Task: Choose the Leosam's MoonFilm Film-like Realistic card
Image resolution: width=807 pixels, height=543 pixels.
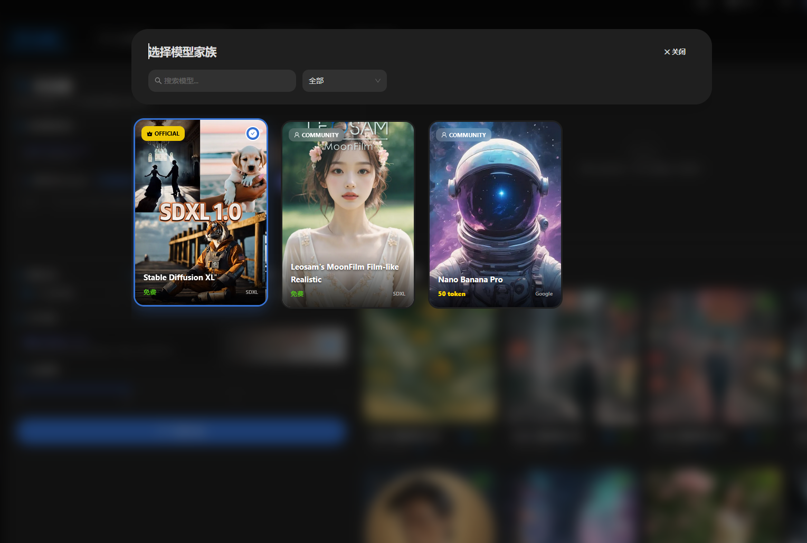Action: pos(348,214)
